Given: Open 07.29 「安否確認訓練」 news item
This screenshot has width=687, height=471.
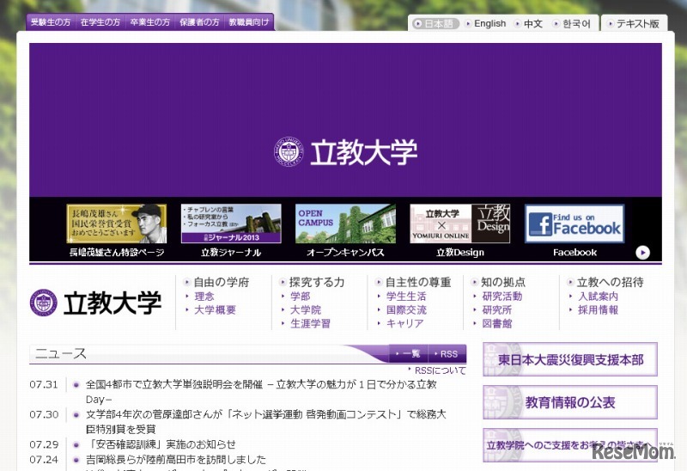Looking at the screenshot, I should click(161, 444).
